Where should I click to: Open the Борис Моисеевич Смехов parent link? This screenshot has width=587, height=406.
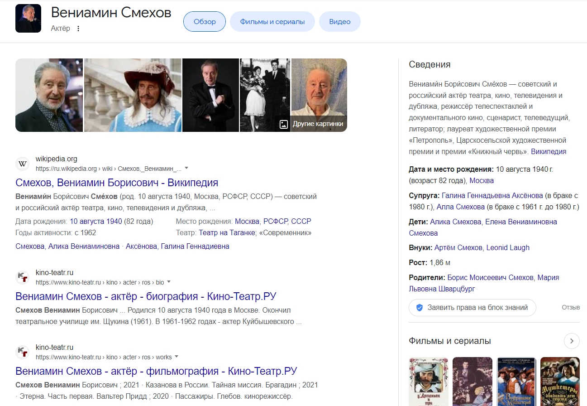click(x=491, y=277)
